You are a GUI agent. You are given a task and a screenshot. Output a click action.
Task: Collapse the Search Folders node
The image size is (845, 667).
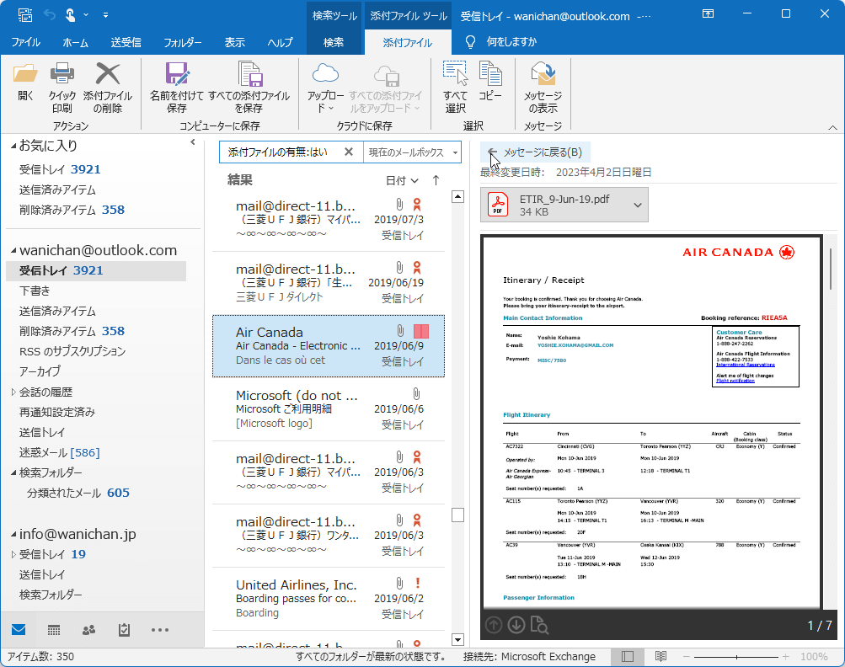click(13, 473)
